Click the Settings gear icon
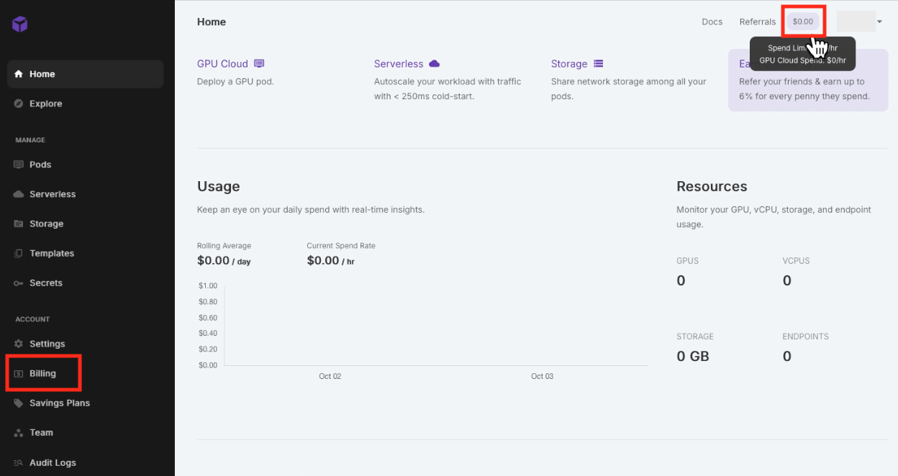The width and height of the screenshot is (898, 476). tap(19, 344)
